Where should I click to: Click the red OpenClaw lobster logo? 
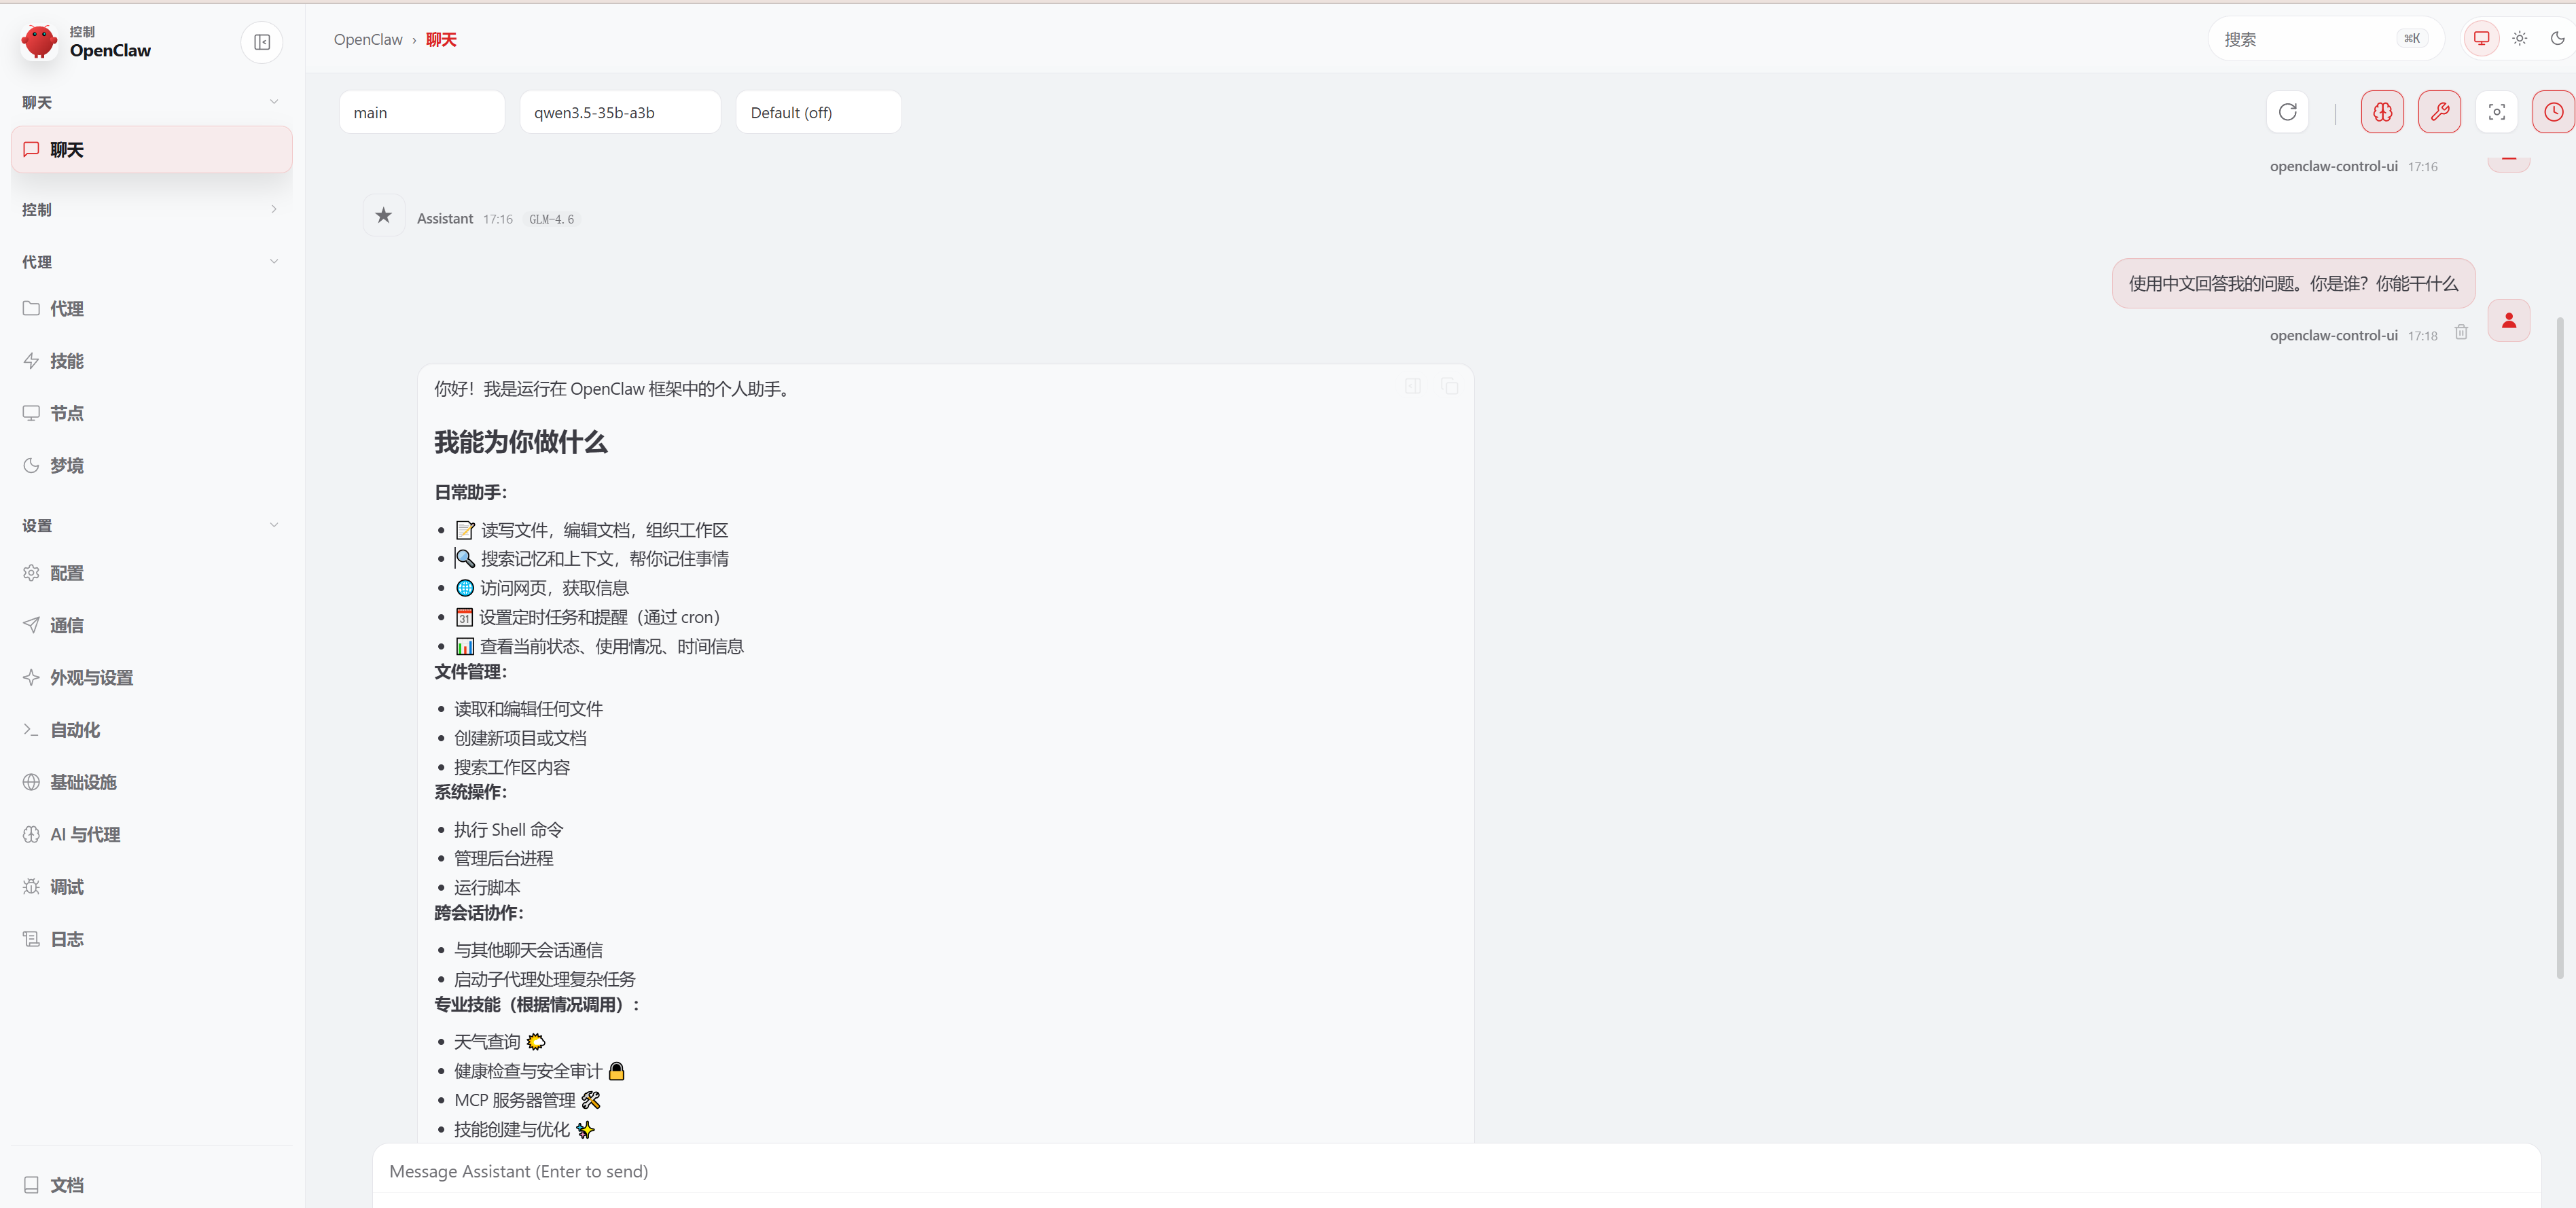point(39,42)
